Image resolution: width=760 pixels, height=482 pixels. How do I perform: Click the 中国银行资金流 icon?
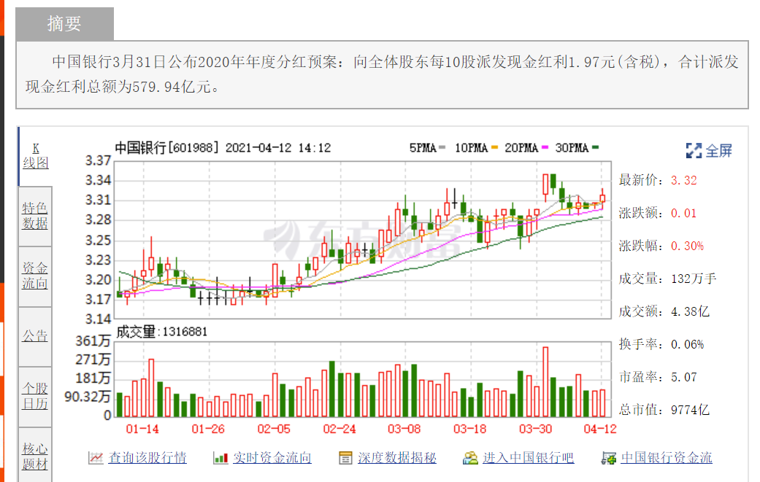pyautogui.click(x=609, y=457)
